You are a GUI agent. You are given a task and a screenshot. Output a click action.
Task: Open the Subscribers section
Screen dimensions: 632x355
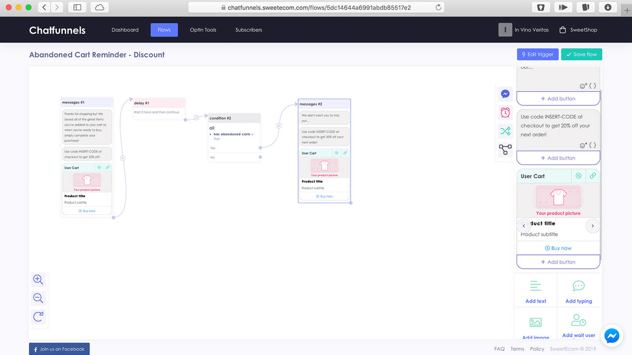click(x=248, y=30)
